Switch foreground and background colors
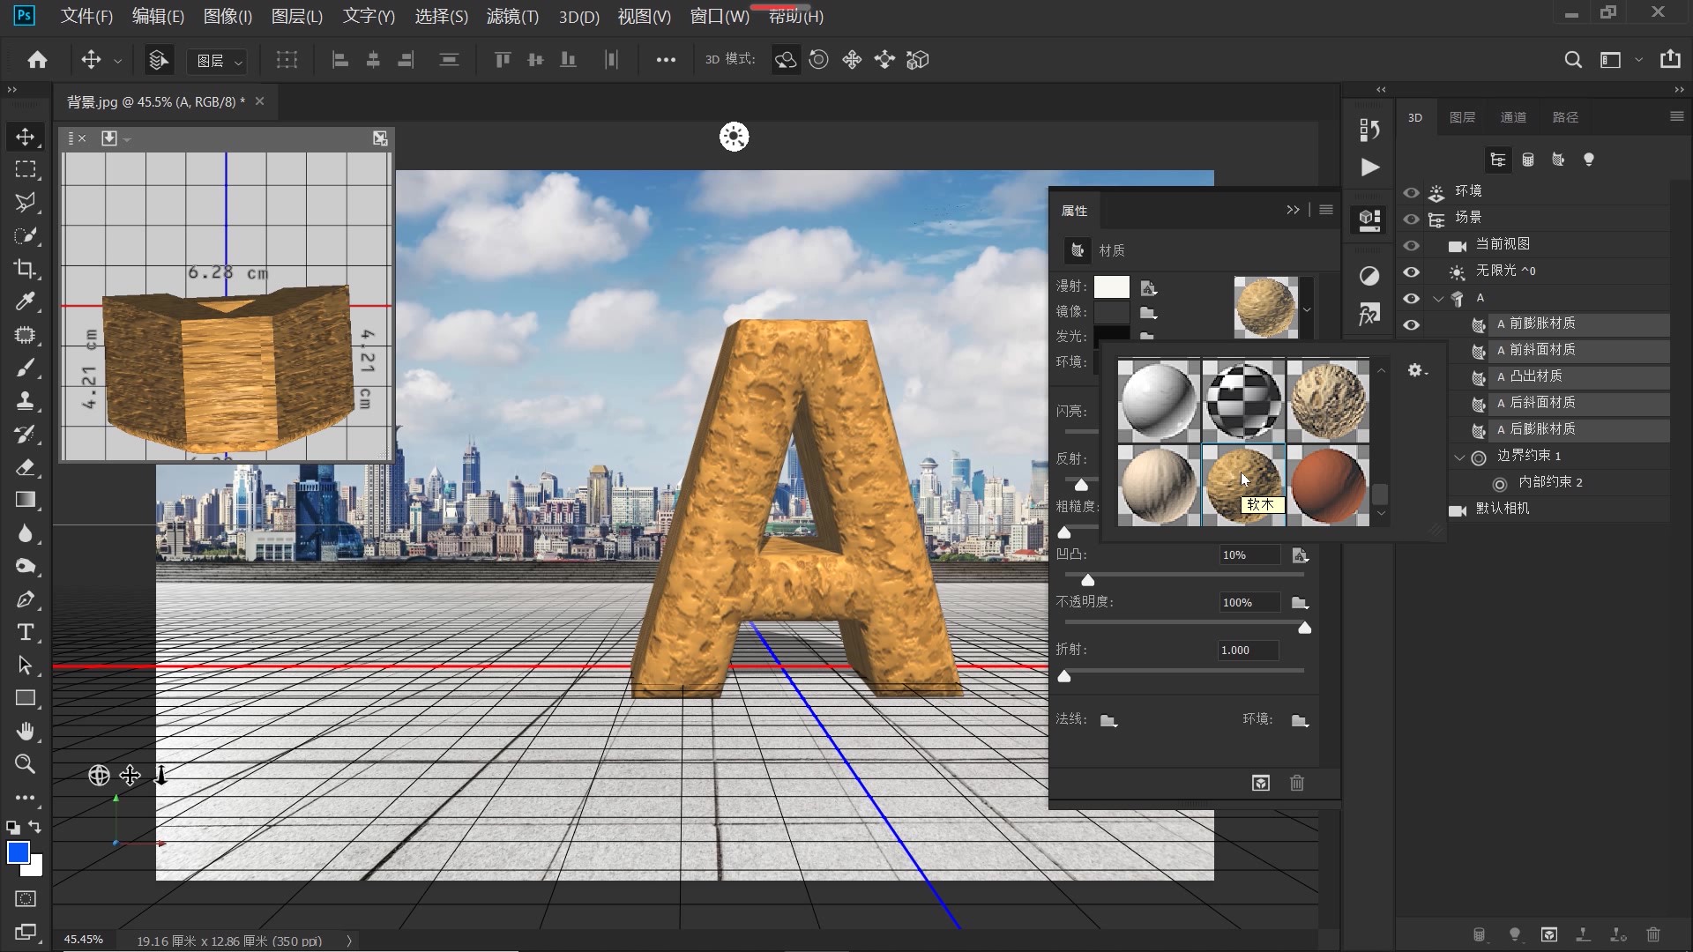1693x952 pixels. (x=34, y=827)
